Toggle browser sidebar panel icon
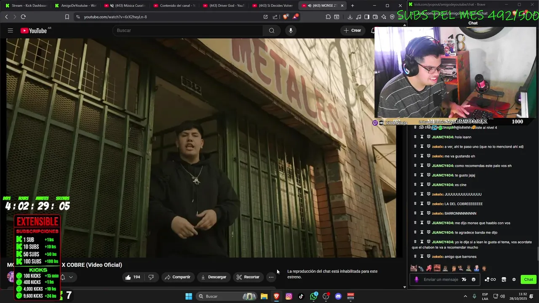The image size is (539, 303). [367, 17]
